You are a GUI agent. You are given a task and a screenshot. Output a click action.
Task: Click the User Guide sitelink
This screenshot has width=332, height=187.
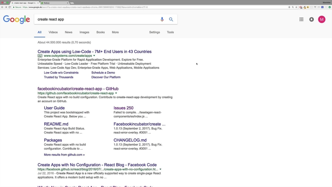54,108
